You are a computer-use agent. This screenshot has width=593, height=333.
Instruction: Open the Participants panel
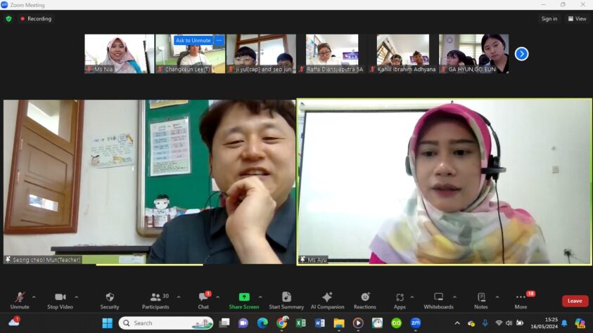[155, 300]
